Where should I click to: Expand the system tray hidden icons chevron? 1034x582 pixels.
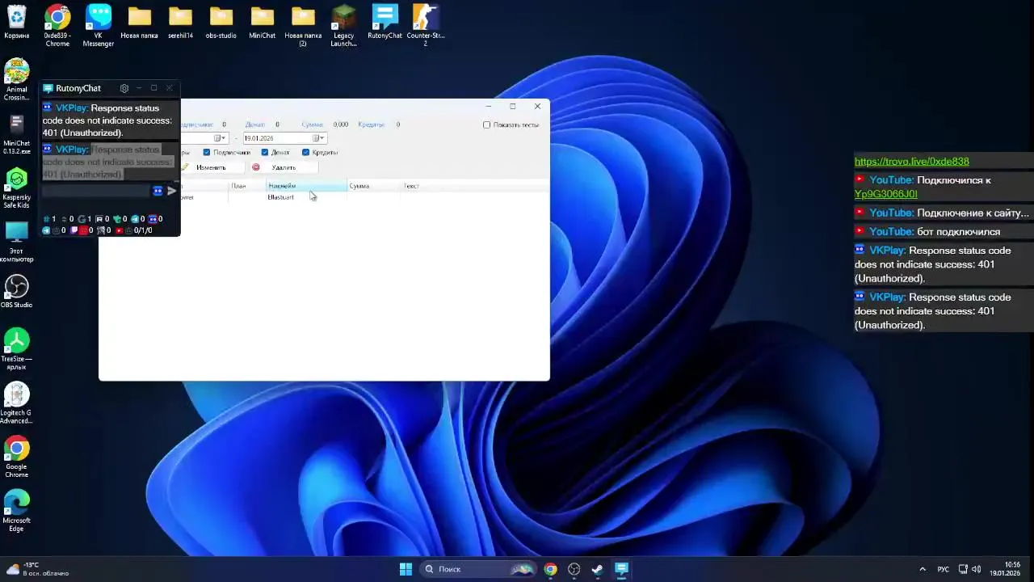click(923, 569)
